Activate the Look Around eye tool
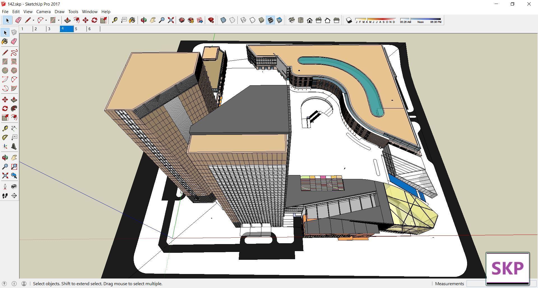This screenshot has width=538, height=288. [14, 187]
